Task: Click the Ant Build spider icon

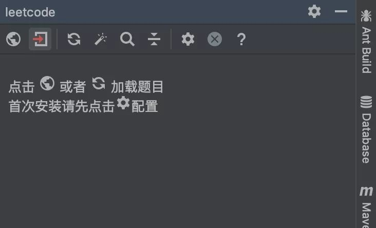Action: coord(366,15)
